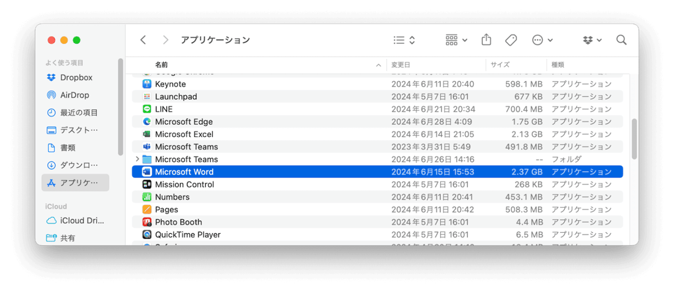Click the LINE app icon

pos(147,109)
